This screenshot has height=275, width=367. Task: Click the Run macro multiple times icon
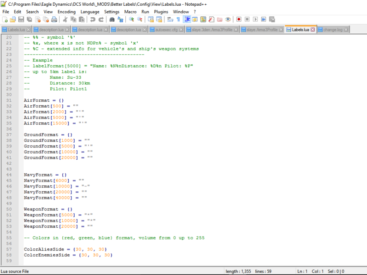click(264, 19)
